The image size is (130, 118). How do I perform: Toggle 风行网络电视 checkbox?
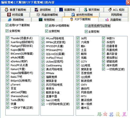[43, 85]
